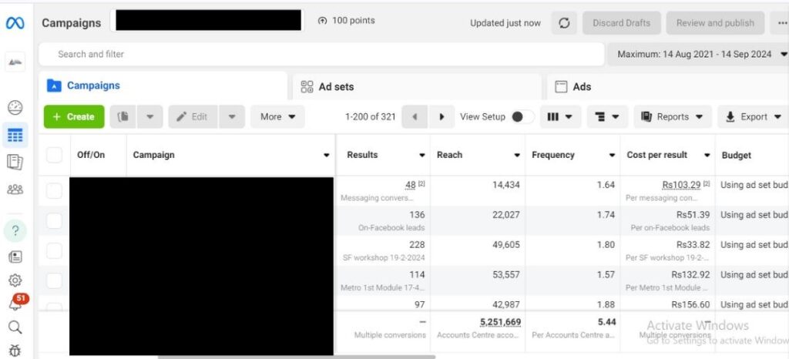
Task: Click the duplicate campaign icon
Action: click(x=123, y=117)
